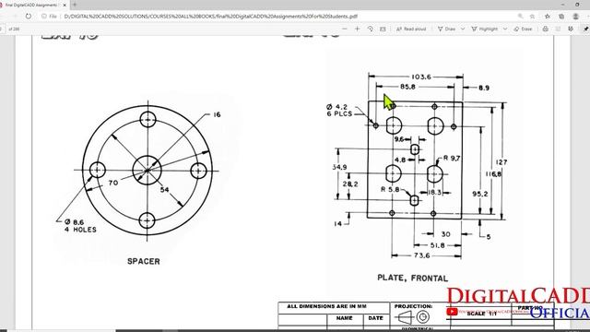
Task: Save the PDF document
Action: (x=558, y=29)
